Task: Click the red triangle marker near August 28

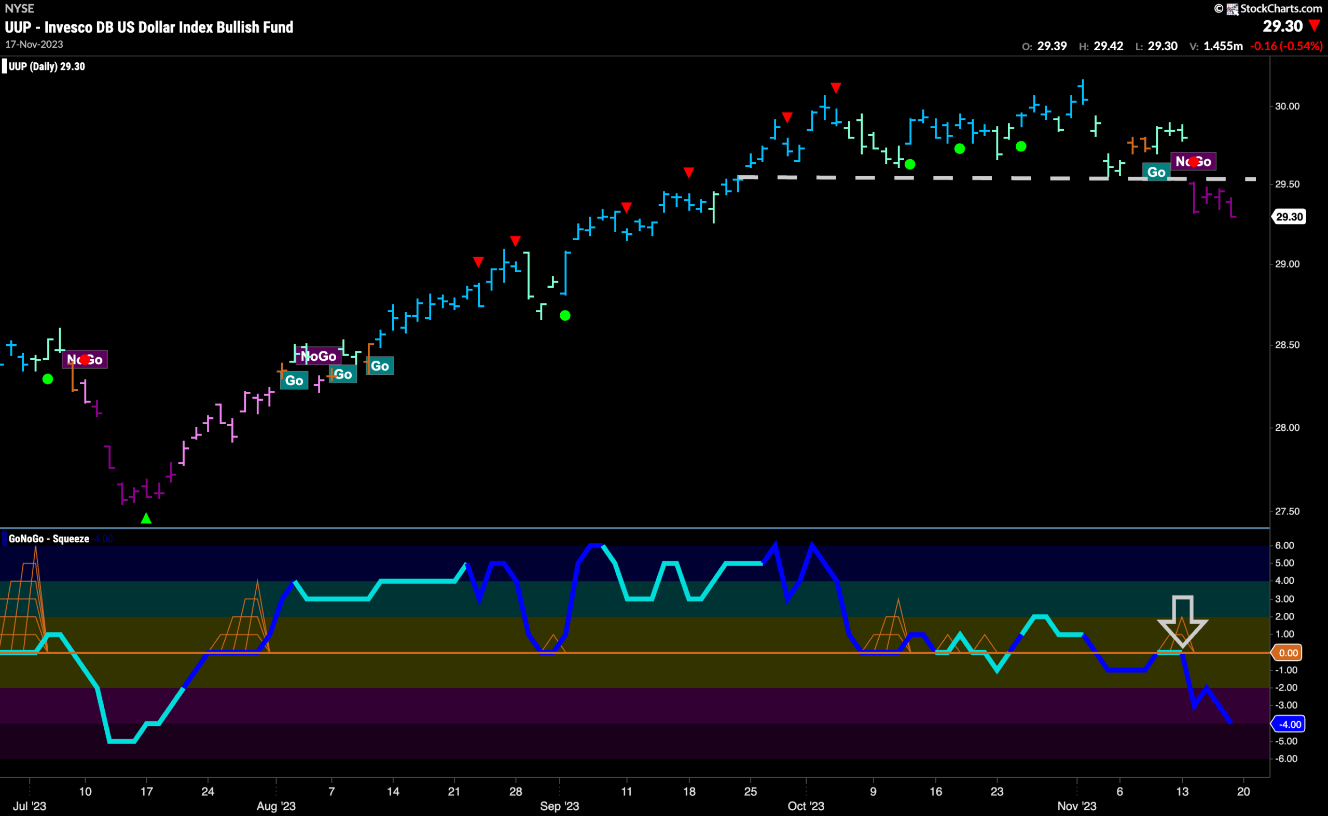Action: 515,241
